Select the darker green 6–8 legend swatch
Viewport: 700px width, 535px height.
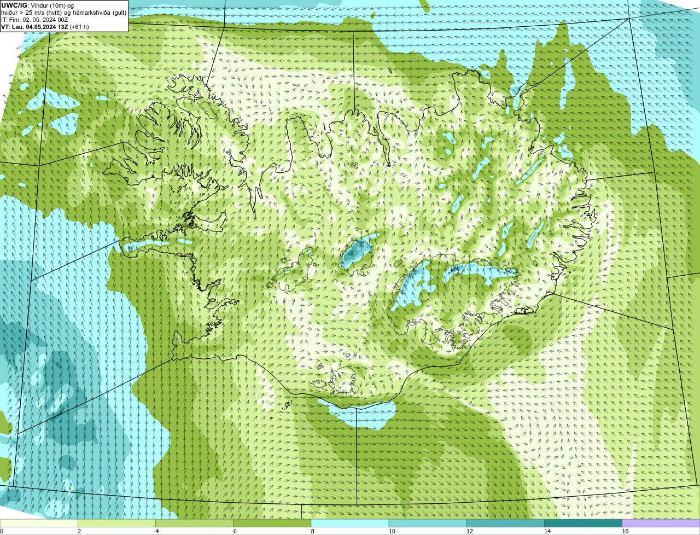pyautogui.click(x=272, y=523)
